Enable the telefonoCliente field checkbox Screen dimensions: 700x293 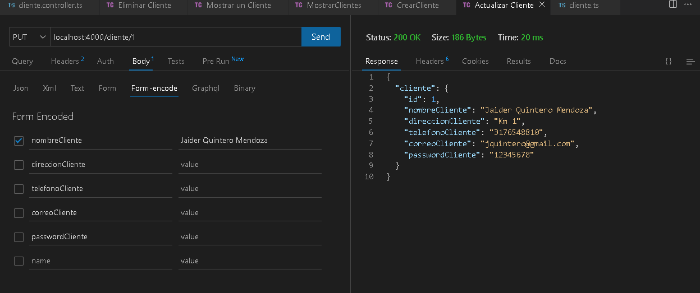click(19, 189)
